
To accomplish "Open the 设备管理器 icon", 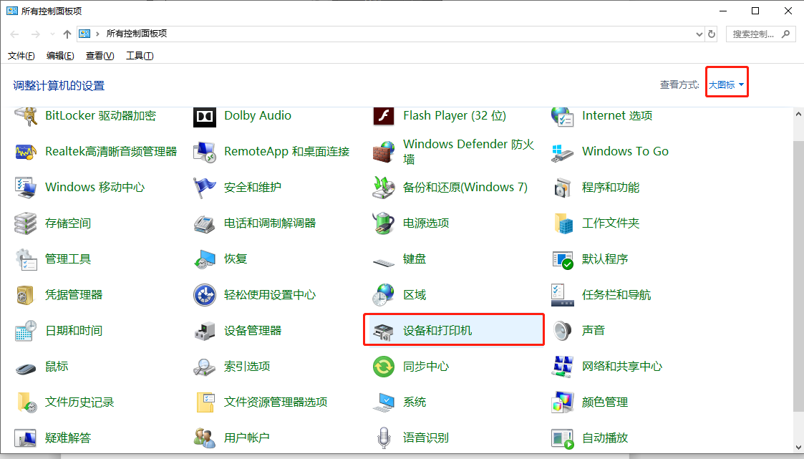I will point(204,332).
